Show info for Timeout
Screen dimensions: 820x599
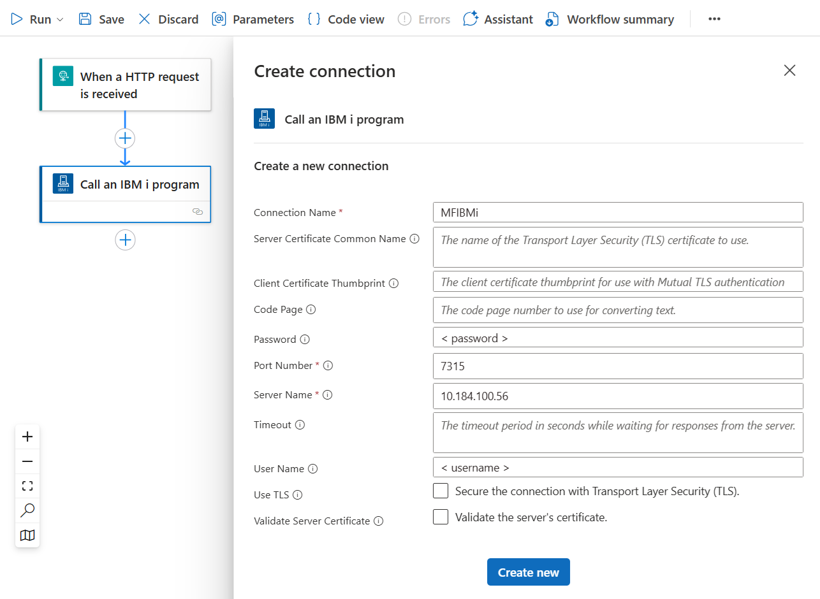tap(300, 425)
